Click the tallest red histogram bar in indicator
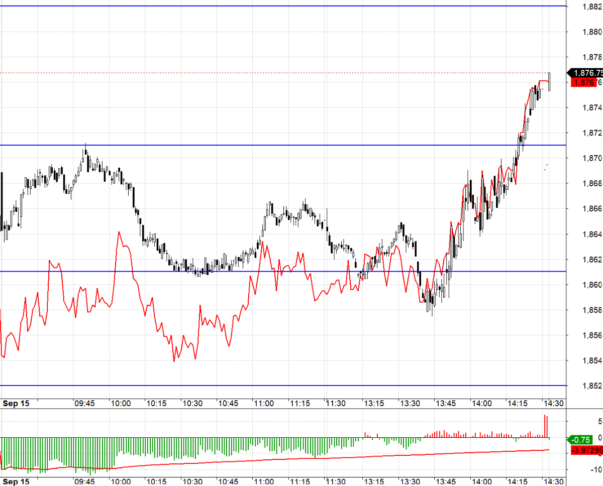The width and height of the screenshot is (603, 486). (x=545, y=426)
